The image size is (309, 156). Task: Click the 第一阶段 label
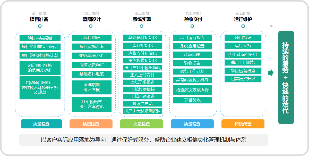click(x=39, y=13)
